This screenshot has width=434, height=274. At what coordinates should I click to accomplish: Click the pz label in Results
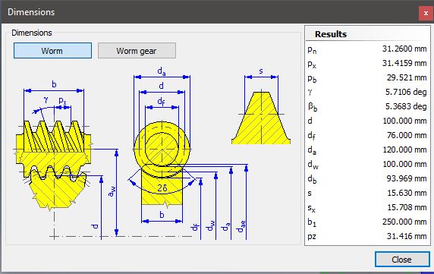(x=312, y=237)
